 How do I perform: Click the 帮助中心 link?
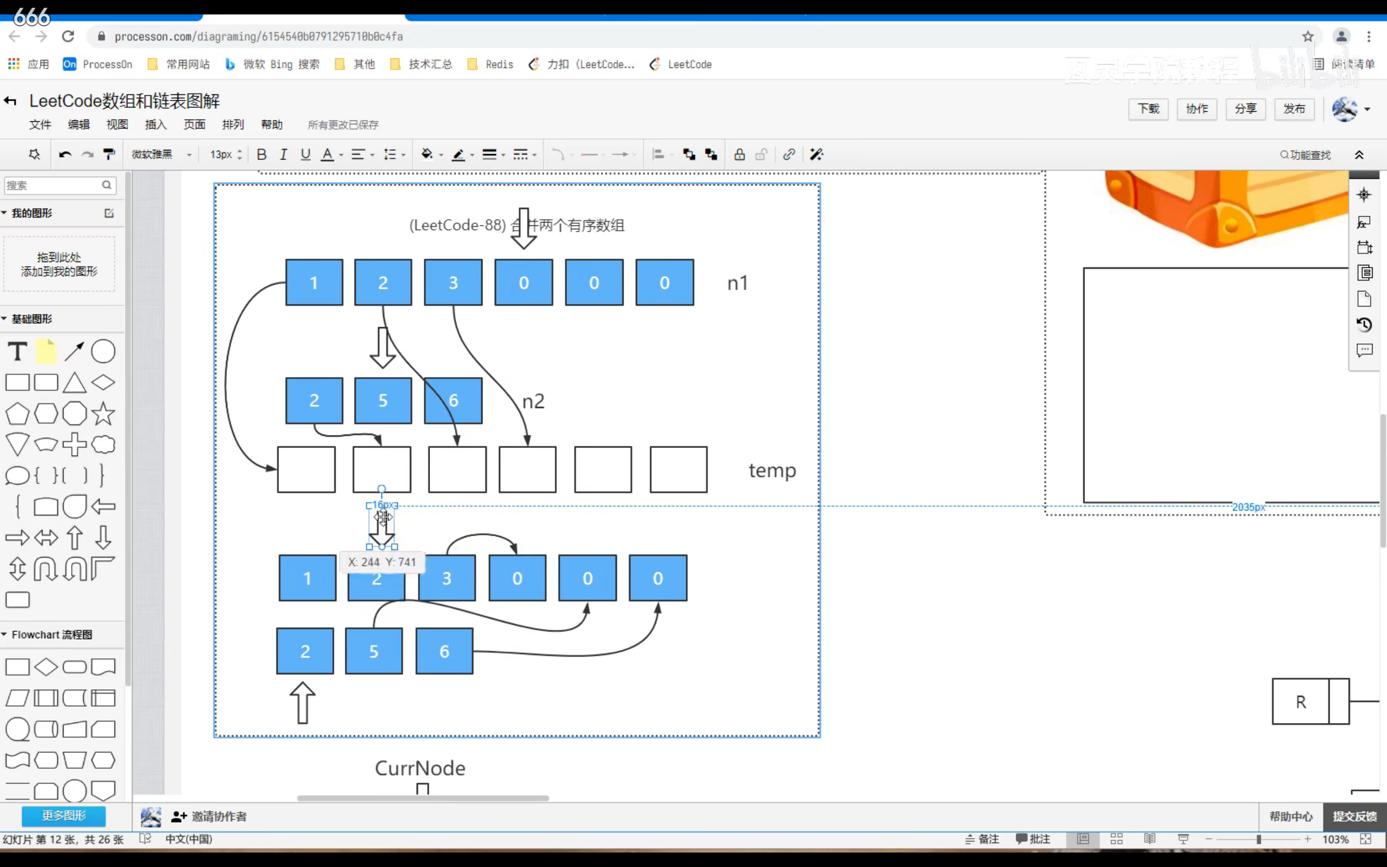tap(1291, 816)
